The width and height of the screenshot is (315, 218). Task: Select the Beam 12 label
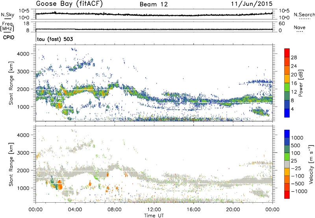point(154,4)
